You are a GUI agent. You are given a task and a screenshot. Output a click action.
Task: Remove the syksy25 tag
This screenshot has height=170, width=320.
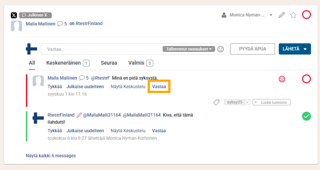coord(247,102)
